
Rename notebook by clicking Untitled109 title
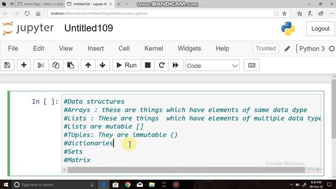point(89,28)
